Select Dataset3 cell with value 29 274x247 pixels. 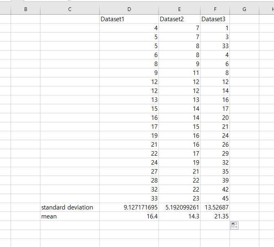pyautogui.click(x=215, y=154)
